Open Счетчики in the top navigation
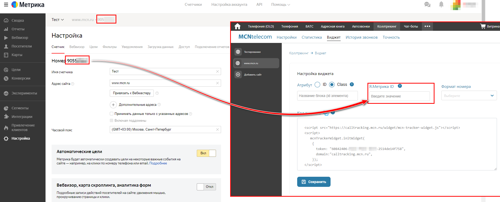 tap(193, 5)
